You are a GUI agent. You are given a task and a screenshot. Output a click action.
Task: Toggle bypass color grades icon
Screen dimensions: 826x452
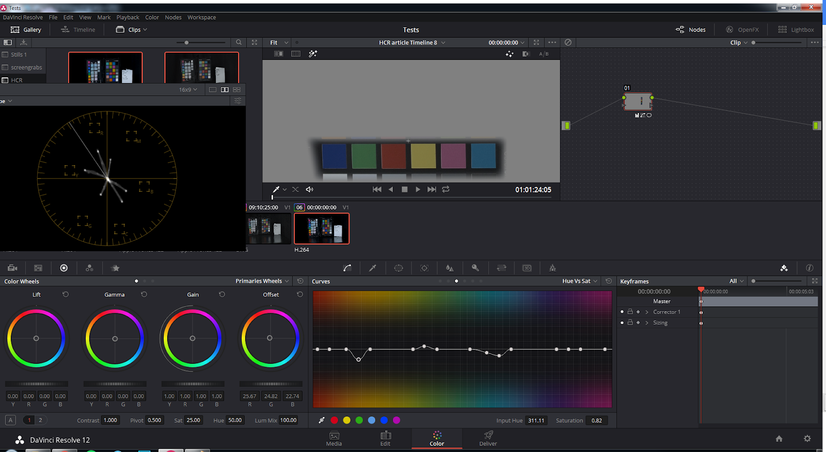tap(568, 42)
